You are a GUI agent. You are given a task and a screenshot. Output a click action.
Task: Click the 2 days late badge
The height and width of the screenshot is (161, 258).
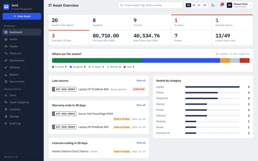pos(139,89)
